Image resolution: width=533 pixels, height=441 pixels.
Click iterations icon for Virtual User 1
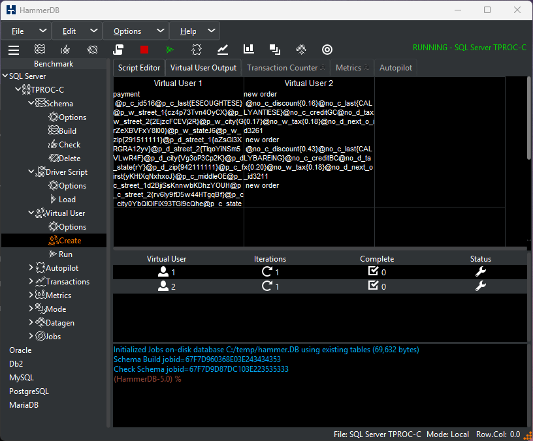267,271
